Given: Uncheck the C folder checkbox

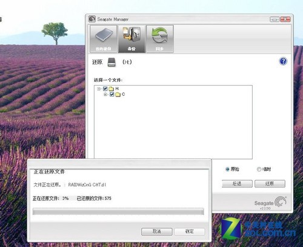Looking at the screenshot, I should [112, 95].
